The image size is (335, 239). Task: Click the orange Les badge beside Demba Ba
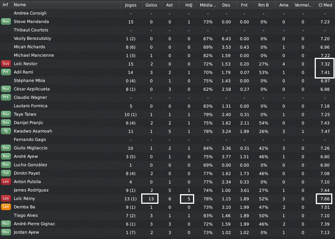coord(6,207)
